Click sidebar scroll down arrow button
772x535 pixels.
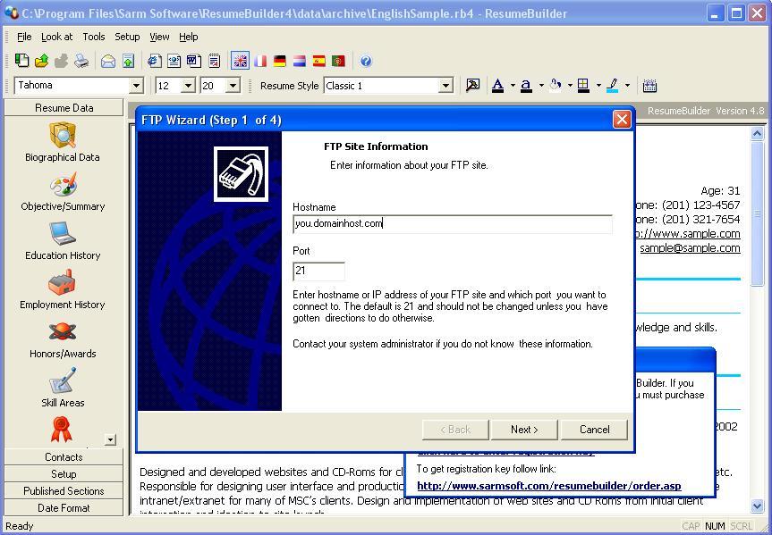(111, 439)
